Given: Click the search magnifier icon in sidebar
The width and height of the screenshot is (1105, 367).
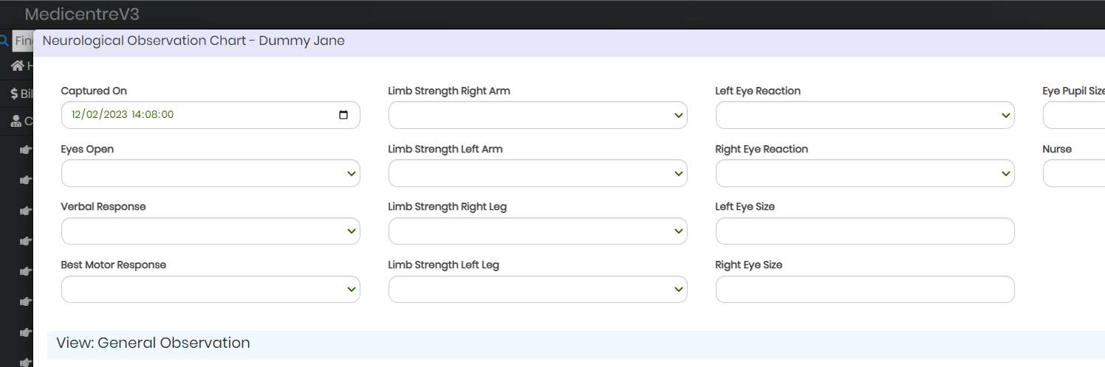Looking at the screenshot, I should click(4, 41).
